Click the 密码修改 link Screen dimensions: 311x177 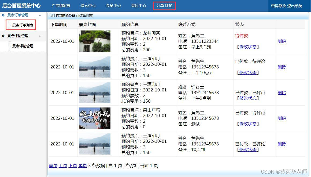tap(279, 6)
